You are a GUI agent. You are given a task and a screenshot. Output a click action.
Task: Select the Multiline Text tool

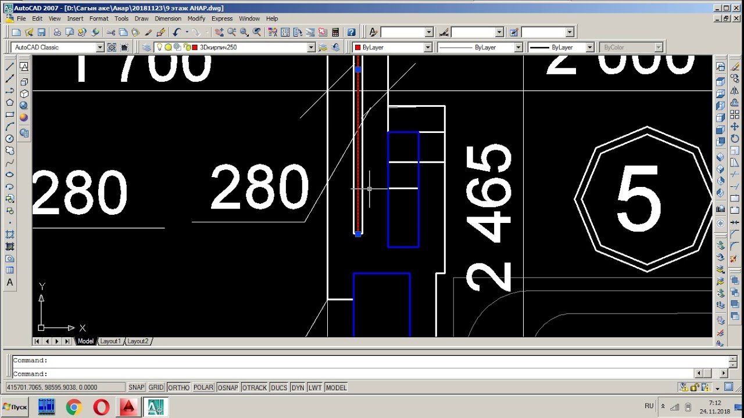tap(10, 283)
